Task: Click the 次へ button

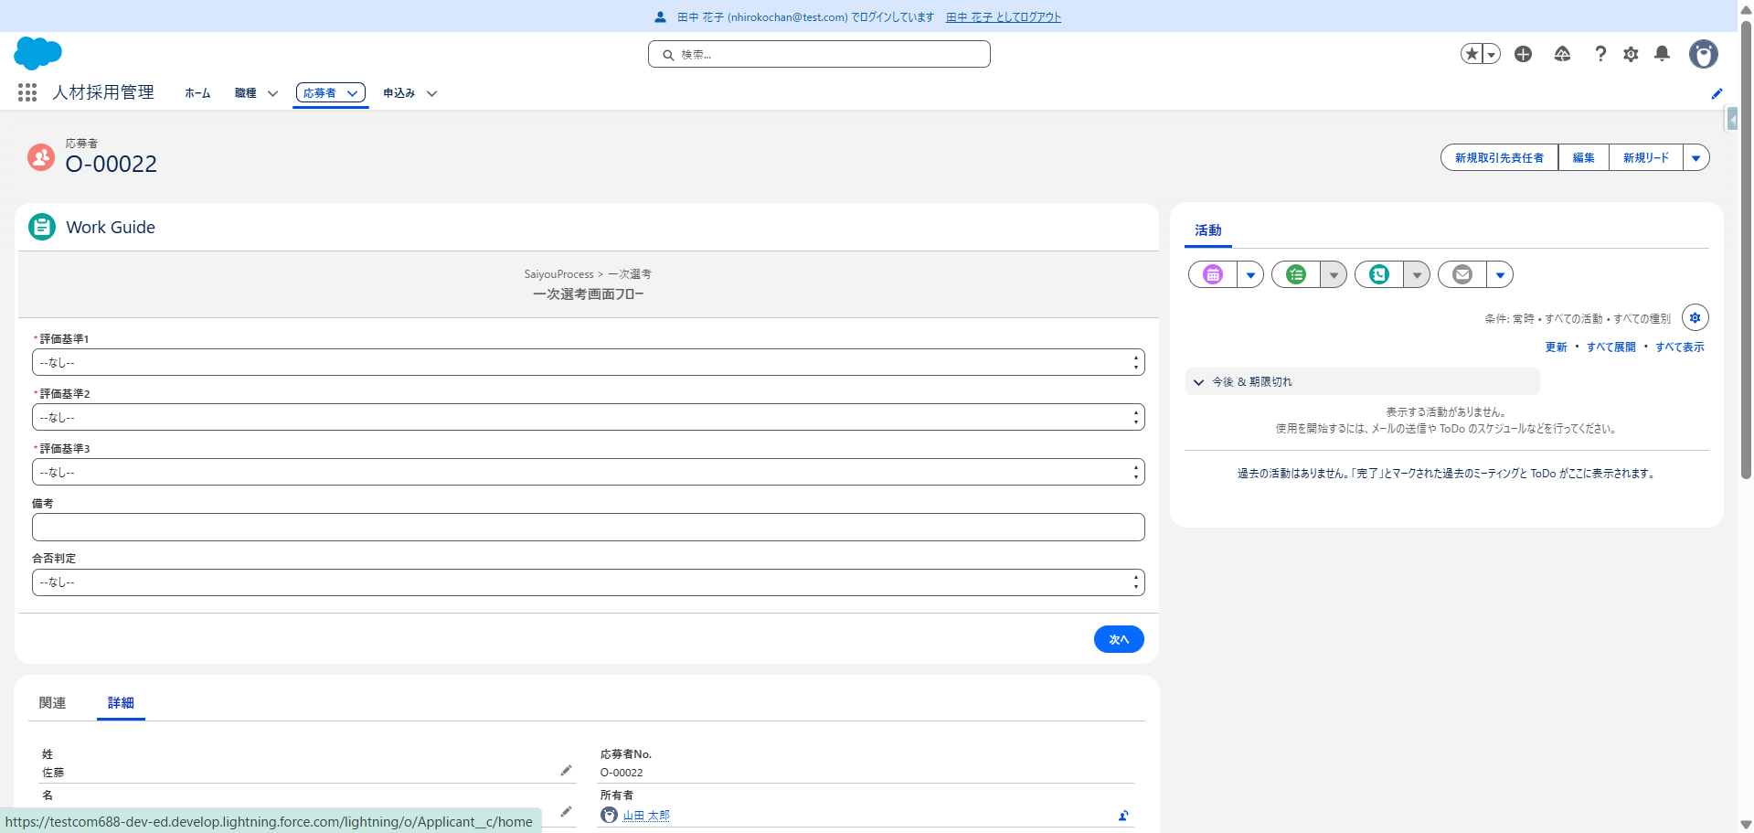Action: [x=1118, y=639]
